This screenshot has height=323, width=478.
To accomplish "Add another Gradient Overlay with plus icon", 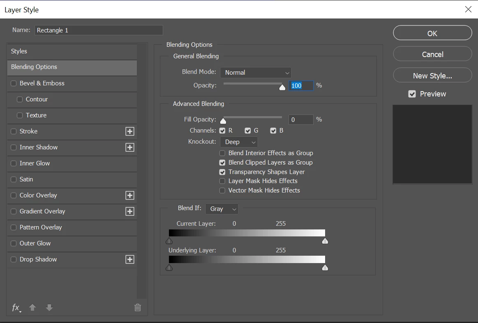I will click(x=130, y=211).
